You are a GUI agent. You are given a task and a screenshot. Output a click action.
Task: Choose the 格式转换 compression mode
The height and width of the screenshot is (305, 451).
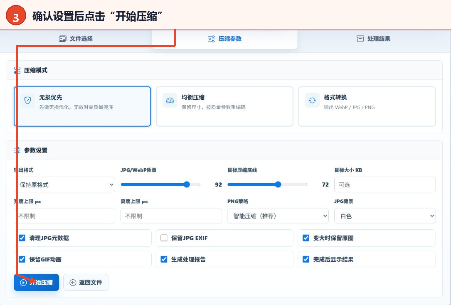367,106
